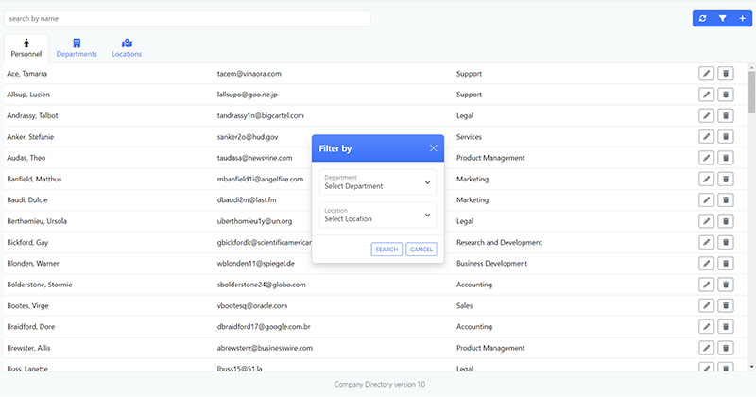Close the Filter by dialog
Viewport: 756px width, 397px height.
(433, 148)
